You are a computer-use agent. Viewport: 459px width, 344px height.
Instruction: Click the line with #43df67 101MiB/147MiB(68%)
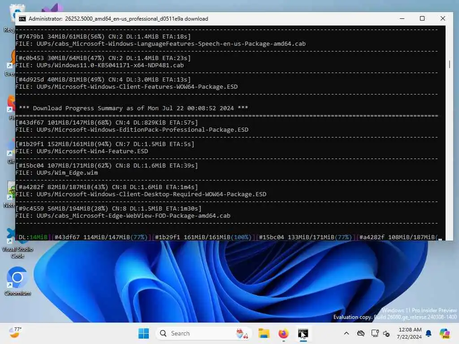pyautogui.click(x=107, y=123)
